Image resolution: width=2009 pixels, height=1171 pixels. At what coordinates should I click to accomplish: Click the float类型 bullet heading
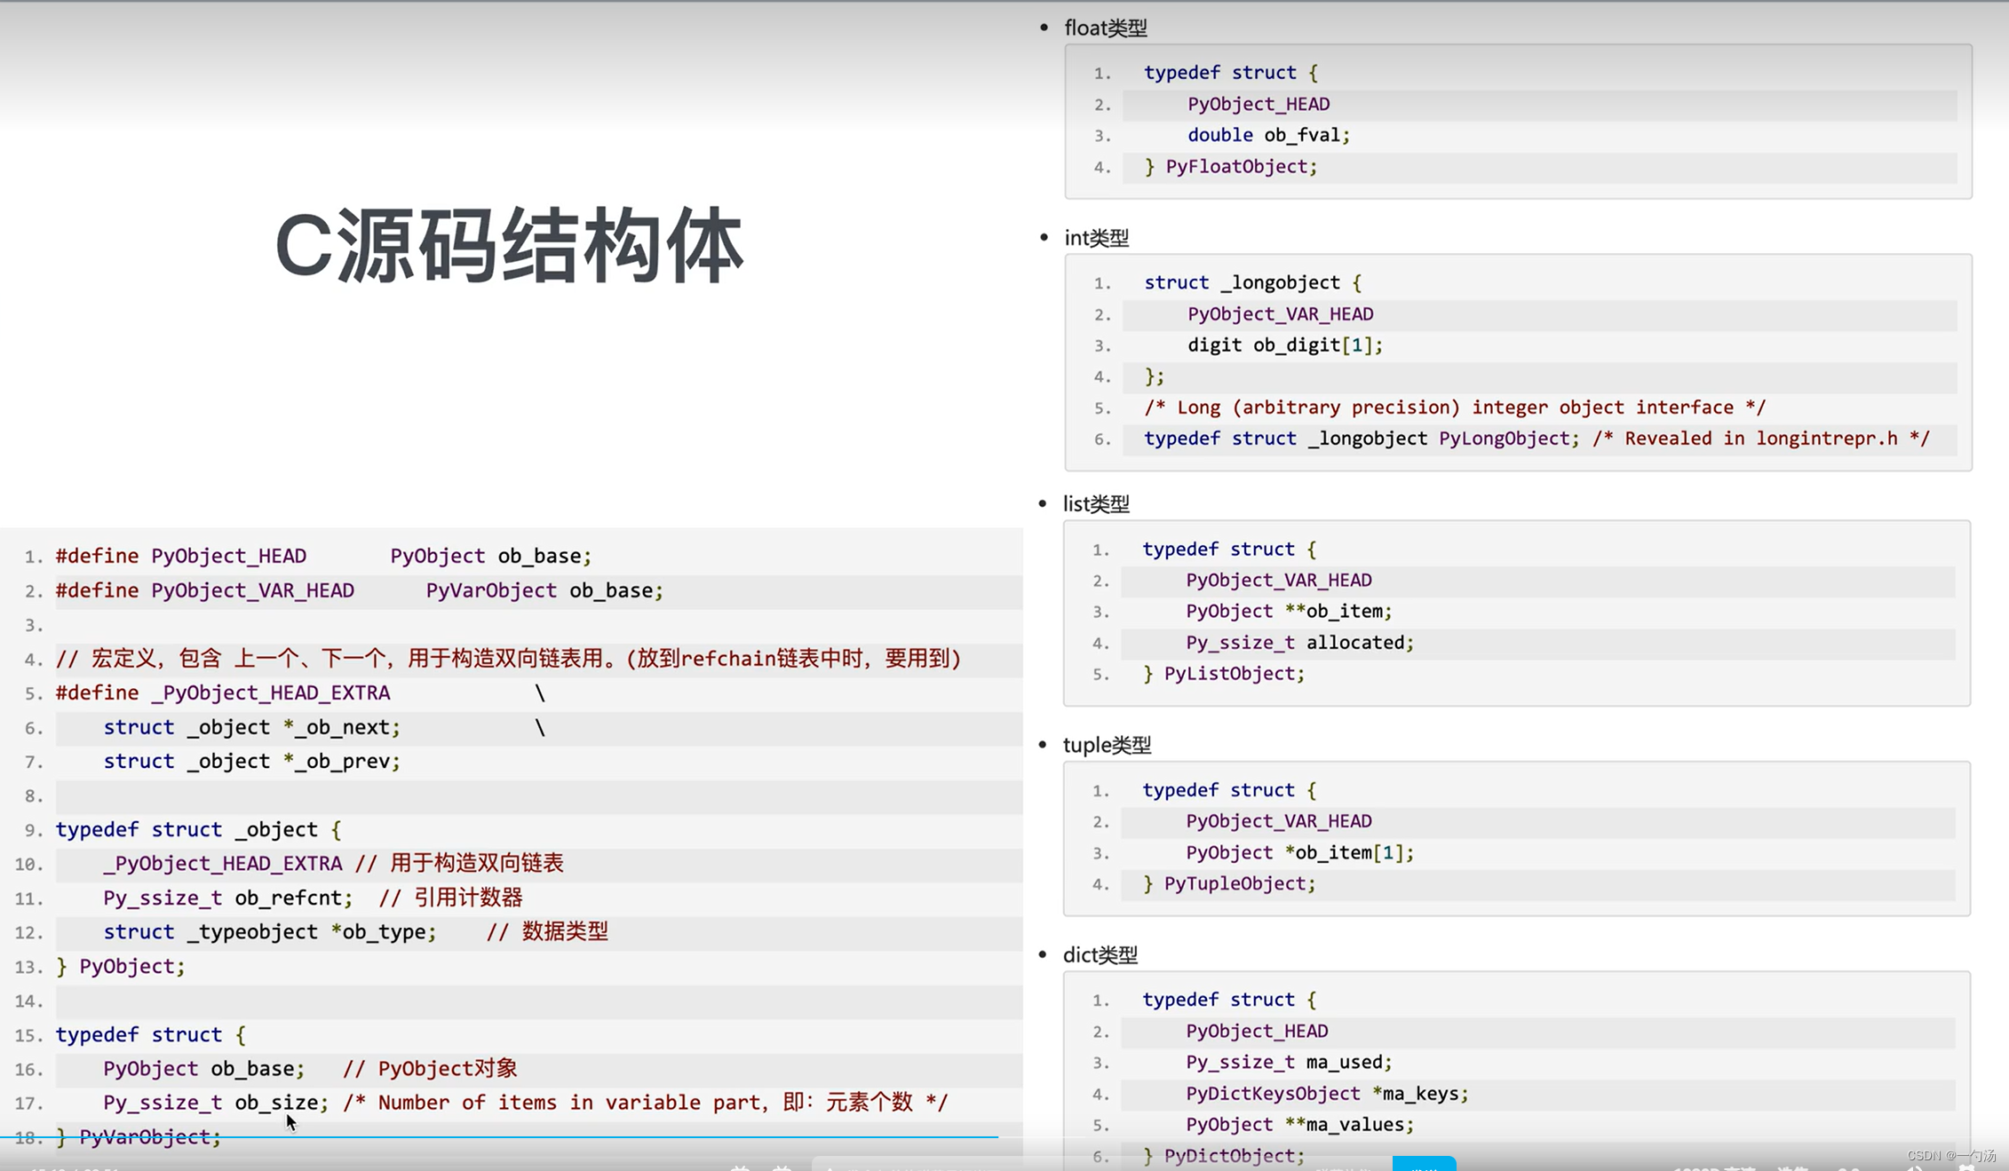coord(1105,28)
